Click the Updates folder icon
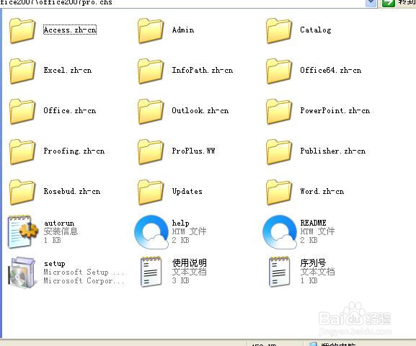The height and width of the screenshot is (346, 416). point(151,192)
